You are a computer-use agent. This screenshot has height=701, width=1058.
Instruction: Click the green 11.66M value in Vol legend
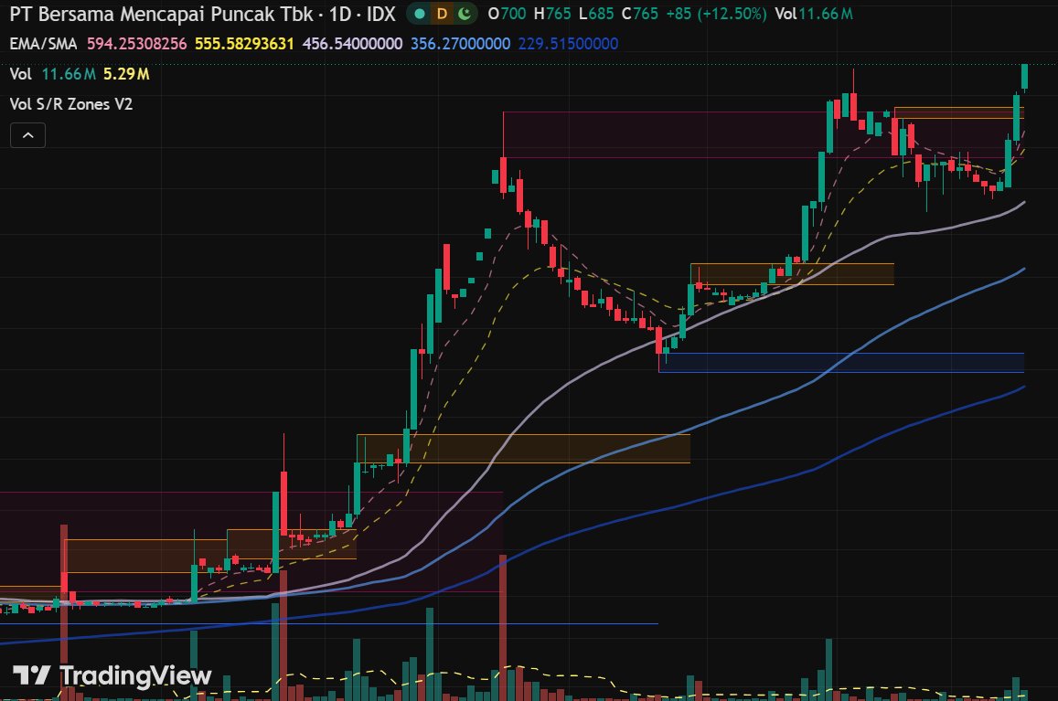[x=69, y=74]
